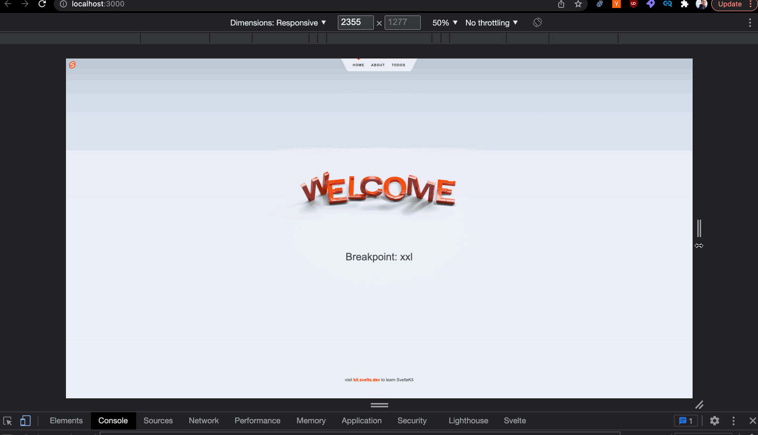Click the Breakpoint: xxl text
The width and height of the screenshot is (758, 435).
pos(379,257)
